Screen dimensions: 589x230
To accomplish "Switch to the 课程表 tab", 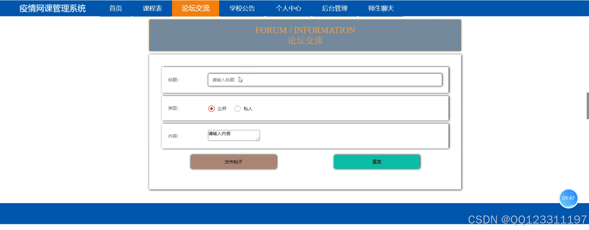I will [153, 8].
